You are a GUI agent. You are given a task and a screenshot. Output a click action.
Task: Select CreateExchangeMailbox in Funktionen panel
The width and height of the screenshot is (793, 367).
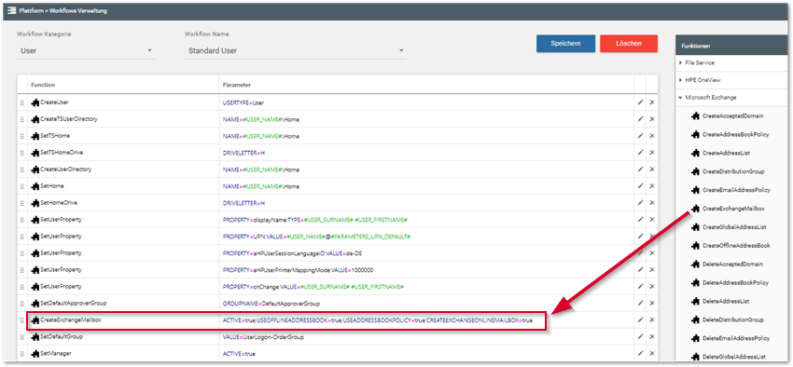[x=728, y=209]
